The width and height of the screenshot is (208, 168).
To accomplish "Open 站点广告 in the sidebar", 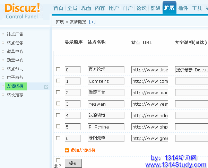I will click(x=15, y=34).
